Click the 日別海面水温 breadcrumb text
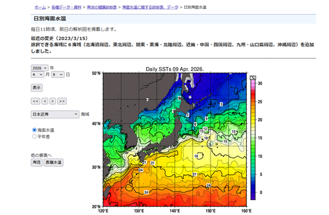329x215 pixels. pos(195,7)
